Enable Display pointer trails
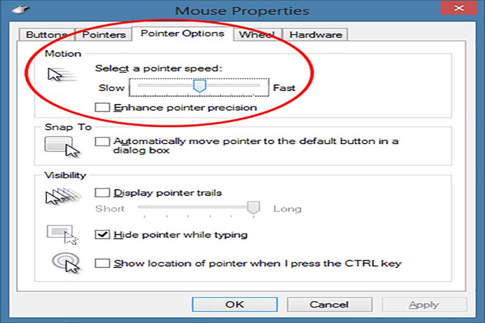The height and width of the screenshot is (323, 485). [102, 193]
